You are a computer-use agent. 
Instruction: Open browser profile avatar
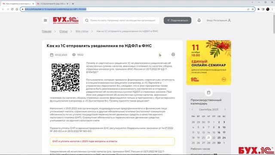coord(268,9)
